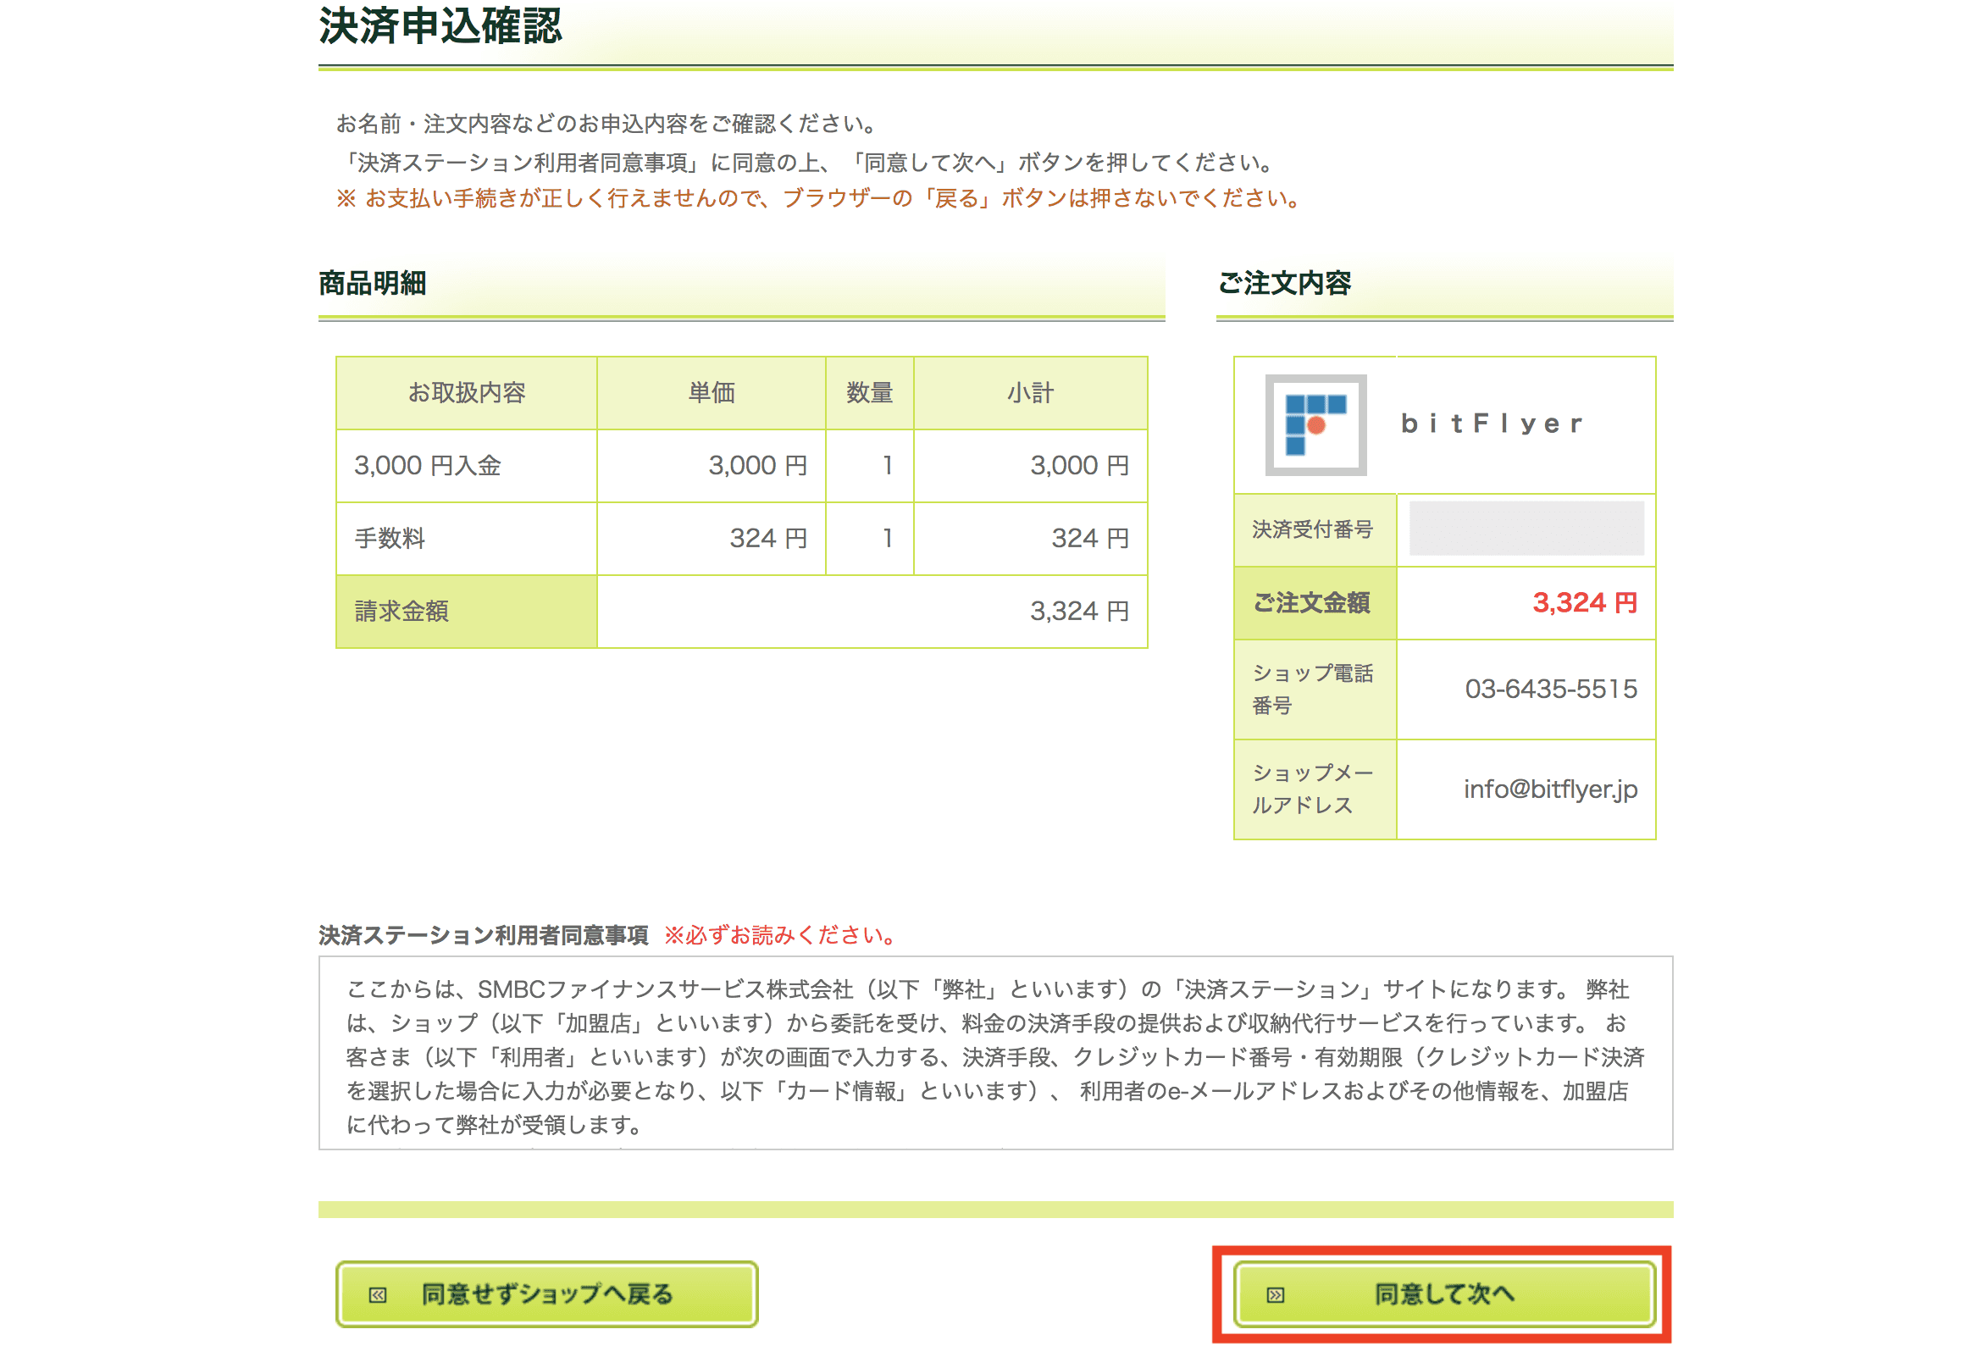Click the grayed-out 決済受付番号 value field
The width and height of the screenshot is (1977, 1357).
coord(1526,529)
